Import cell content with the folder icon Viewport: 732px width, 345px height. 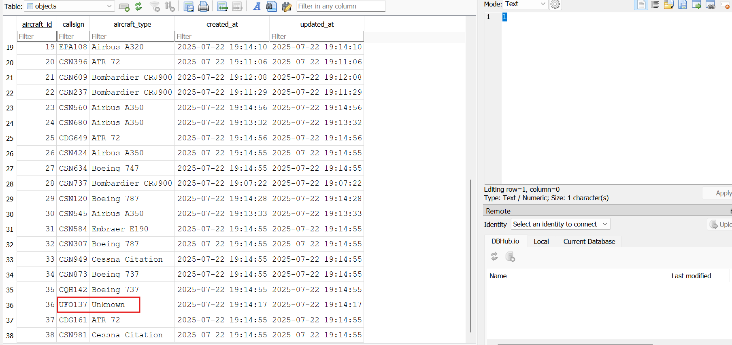[669, 4]
